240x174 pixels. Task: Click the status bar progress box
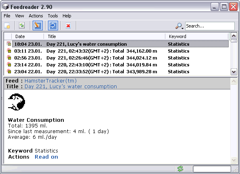pos(212,169)
